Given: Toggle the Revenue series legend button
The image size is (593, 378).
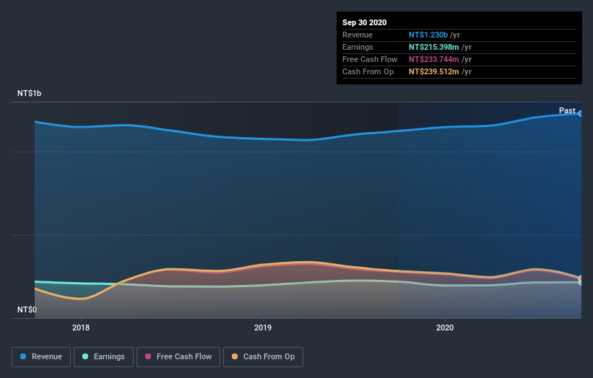Looking at the screenshot, I should click(41, 357).
